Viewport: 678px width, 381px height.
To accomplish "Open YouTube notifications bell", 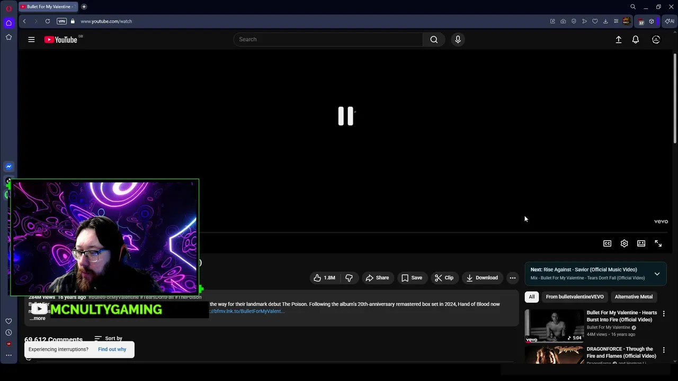I will point(636,39).
